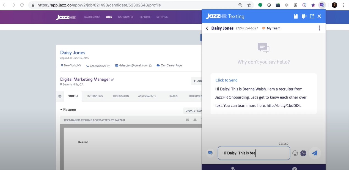Click the Click to Send suggested message link

(x=226, y=80)
